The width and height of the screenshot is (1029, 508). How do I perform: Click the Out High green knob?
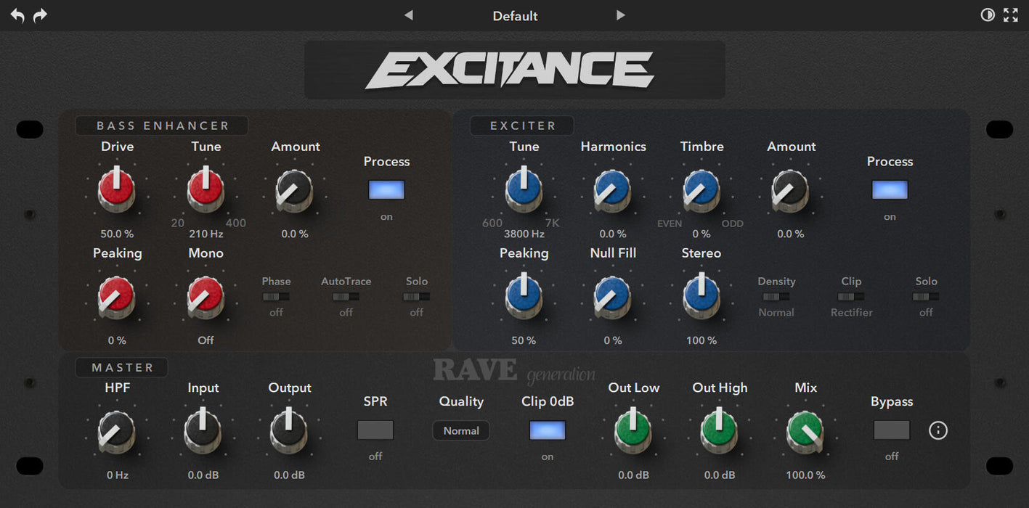click(720, 432)
